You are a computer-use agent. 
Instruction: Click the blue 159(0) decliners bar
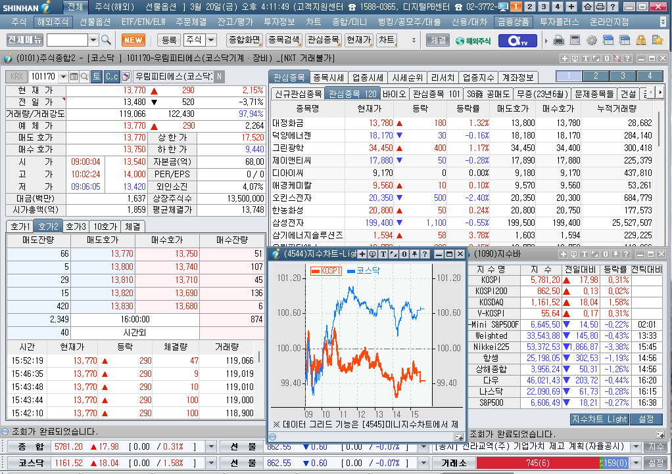pyautogui.click(x=615, y=463)
